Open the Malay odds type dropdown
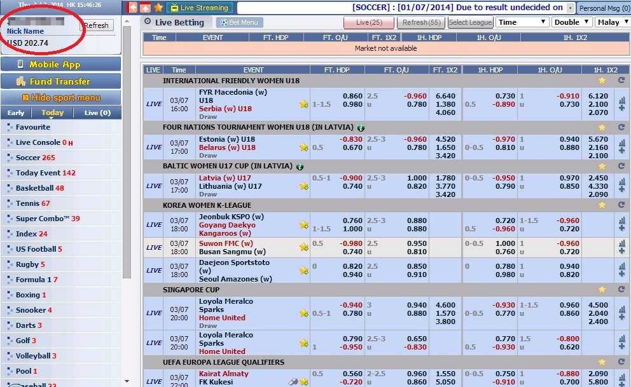Screen dimensions: 631x387 (x=613, y=22)
